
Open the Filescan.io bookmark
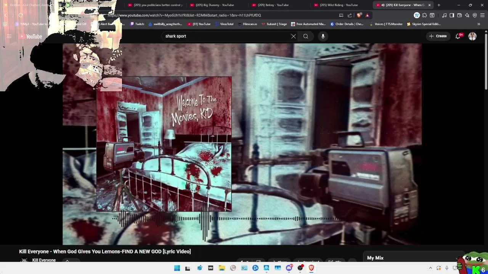tap(247, 24)
